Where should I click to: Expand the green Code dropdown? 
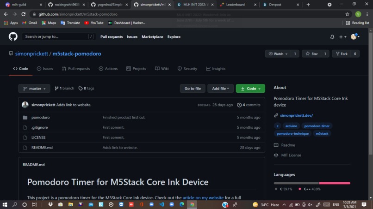(250, 89)
